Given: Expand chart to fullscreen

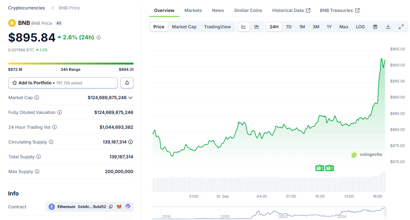Looking at the screenshot, I should tap(401, 27).
